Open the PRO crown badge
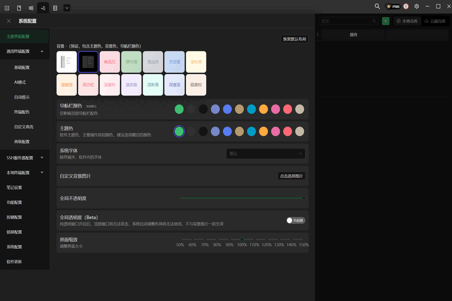Viewport: 452px width, 301px height. point(393,7)
